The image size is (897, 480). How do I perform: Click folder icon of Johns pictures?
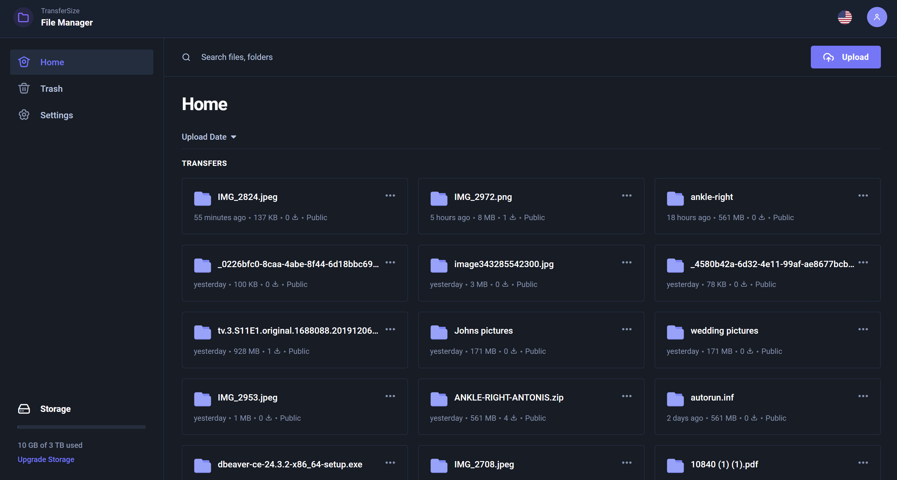tap(439, 332)
